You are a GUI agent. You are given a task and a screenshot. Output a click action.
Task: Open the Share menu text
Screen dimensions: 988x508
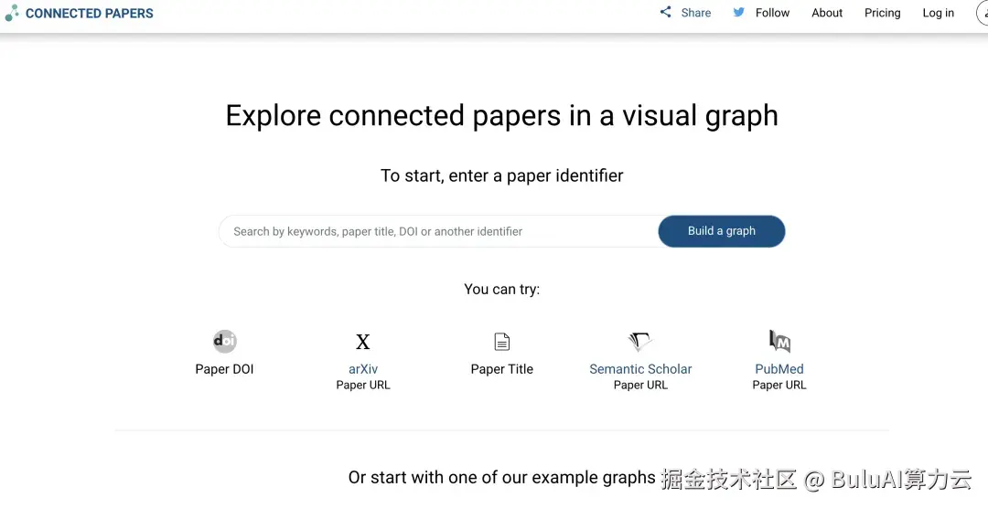[695, 13]
